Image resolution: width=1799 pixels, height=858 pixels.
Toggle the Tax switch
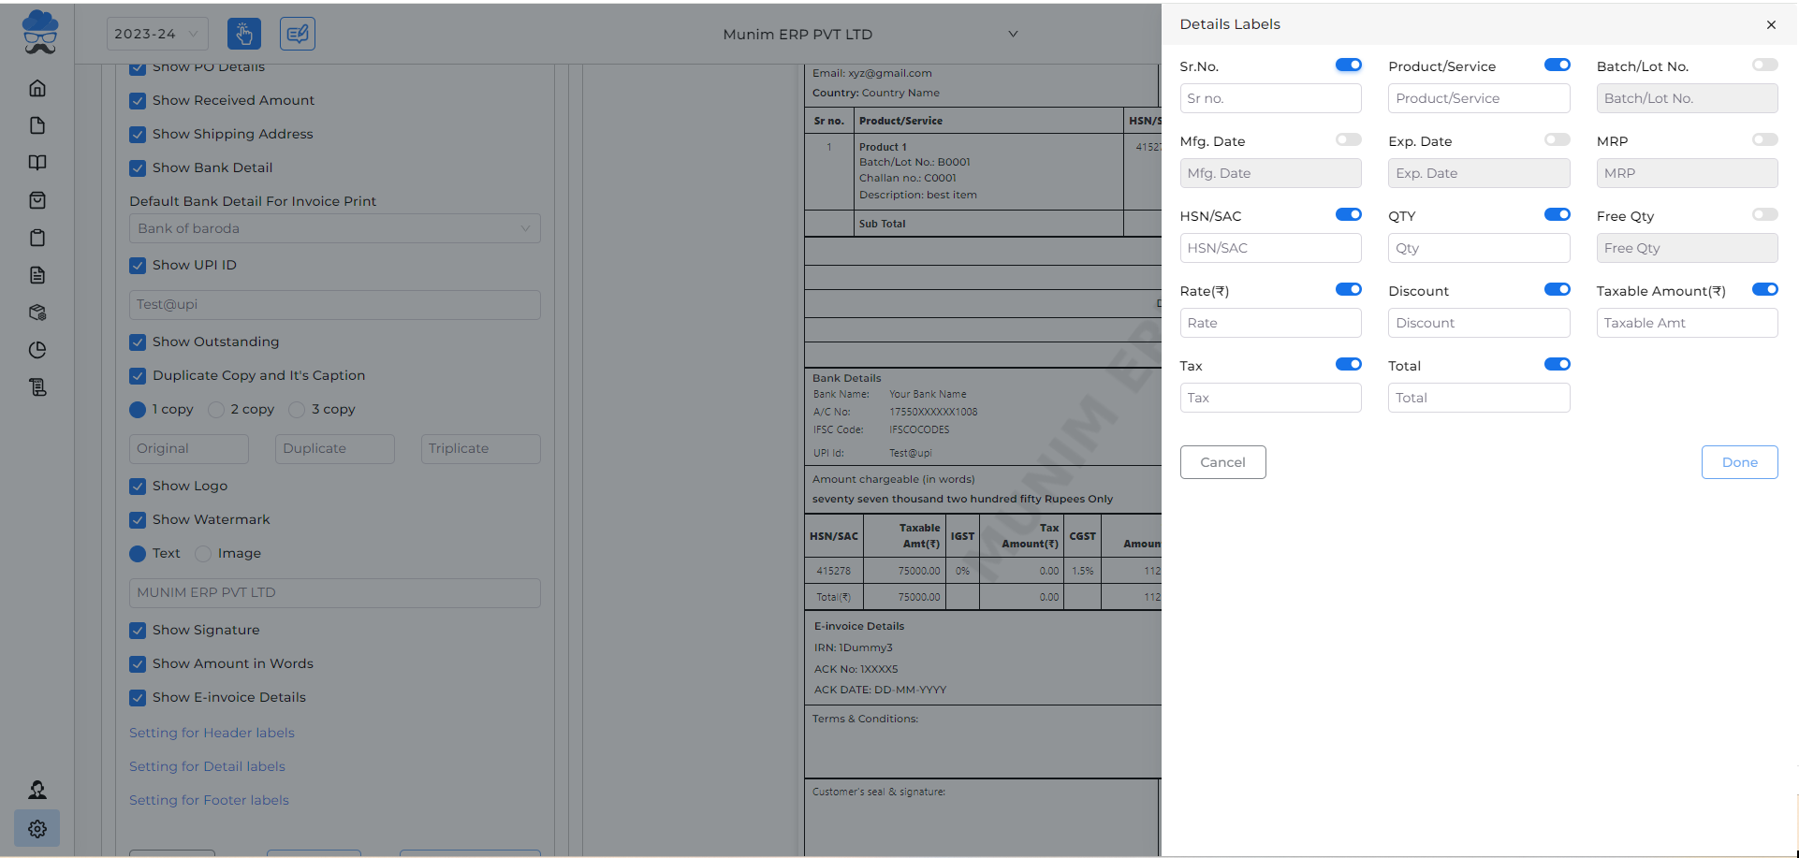pyautogui.click(x=1349, y=364)
